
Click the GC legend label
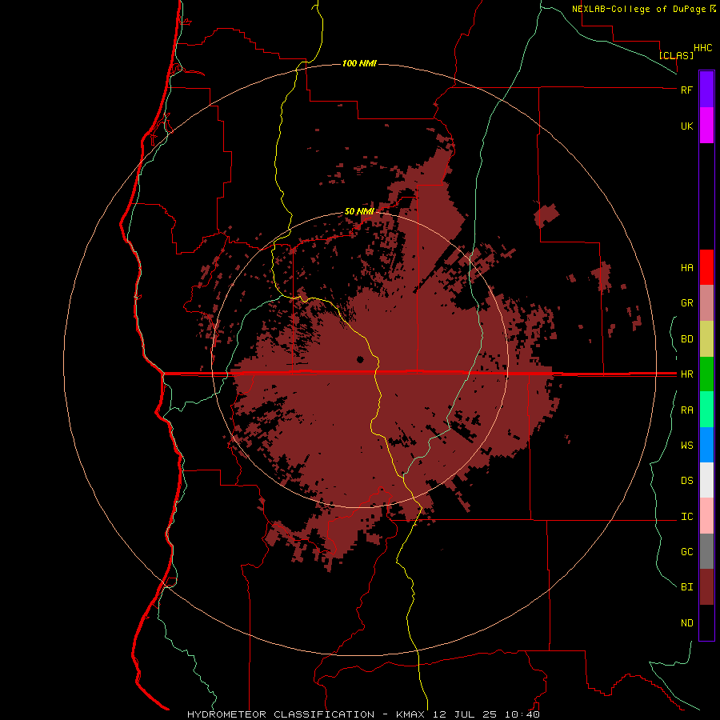click(686, 552)
